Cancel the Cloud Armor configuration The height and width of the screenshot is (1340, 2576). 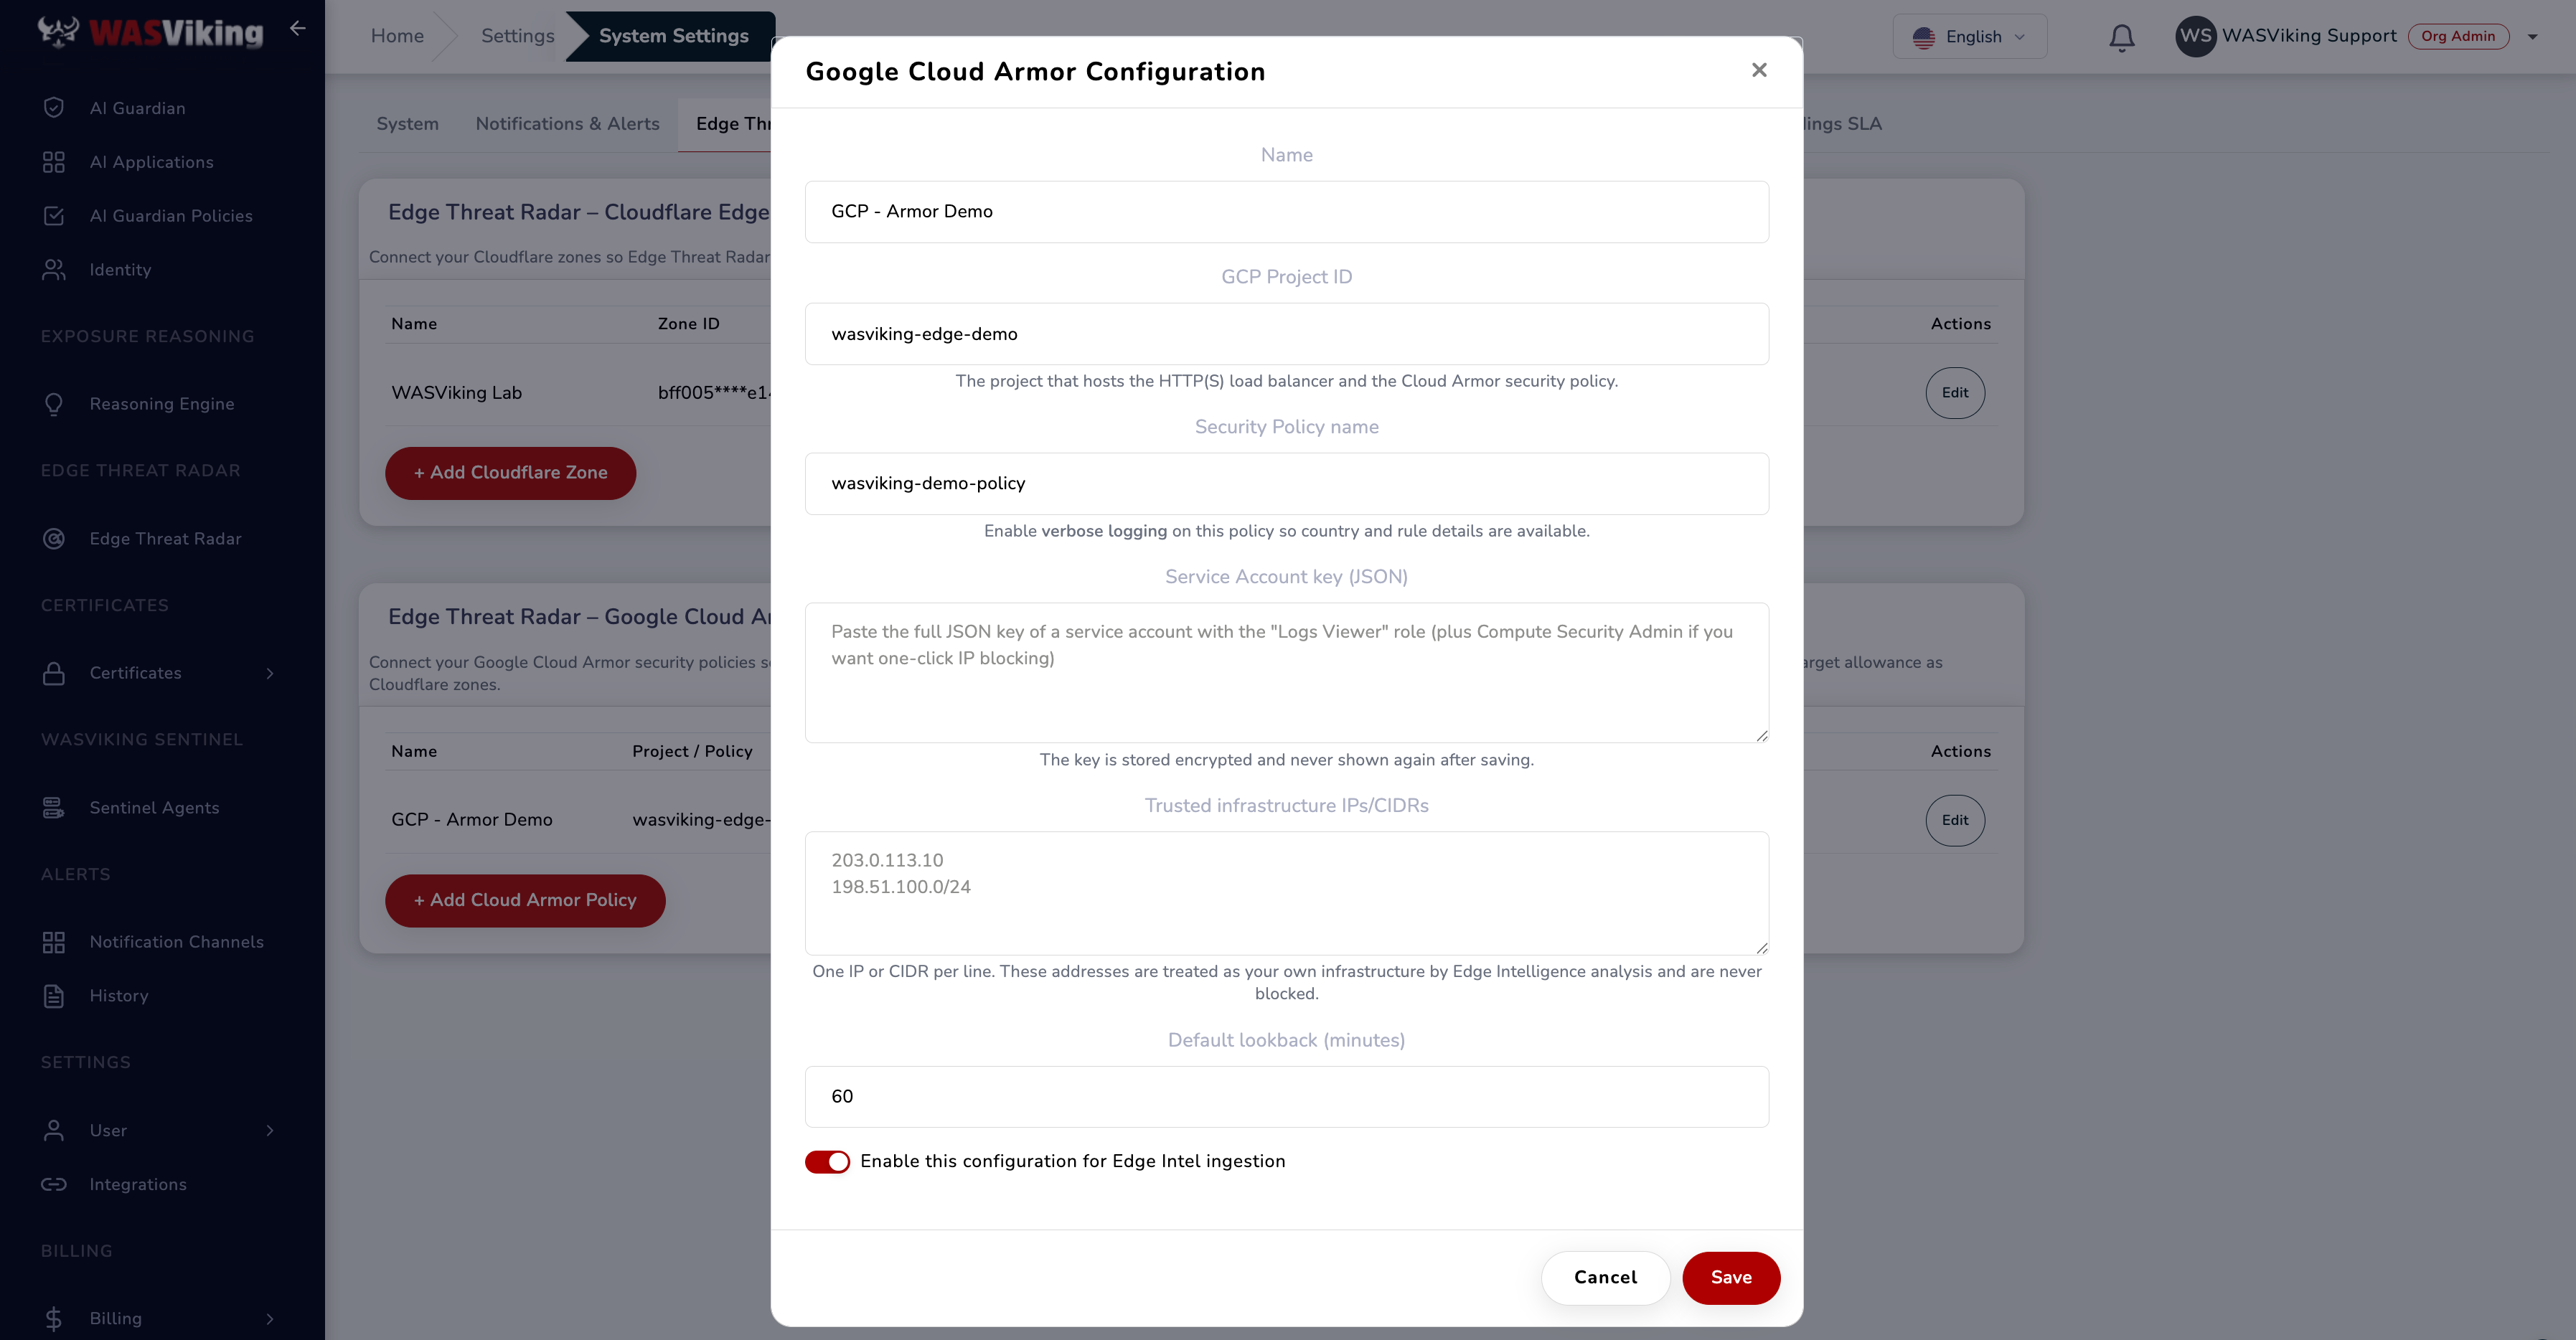pyautogui.click(x=1605, y=1277)
